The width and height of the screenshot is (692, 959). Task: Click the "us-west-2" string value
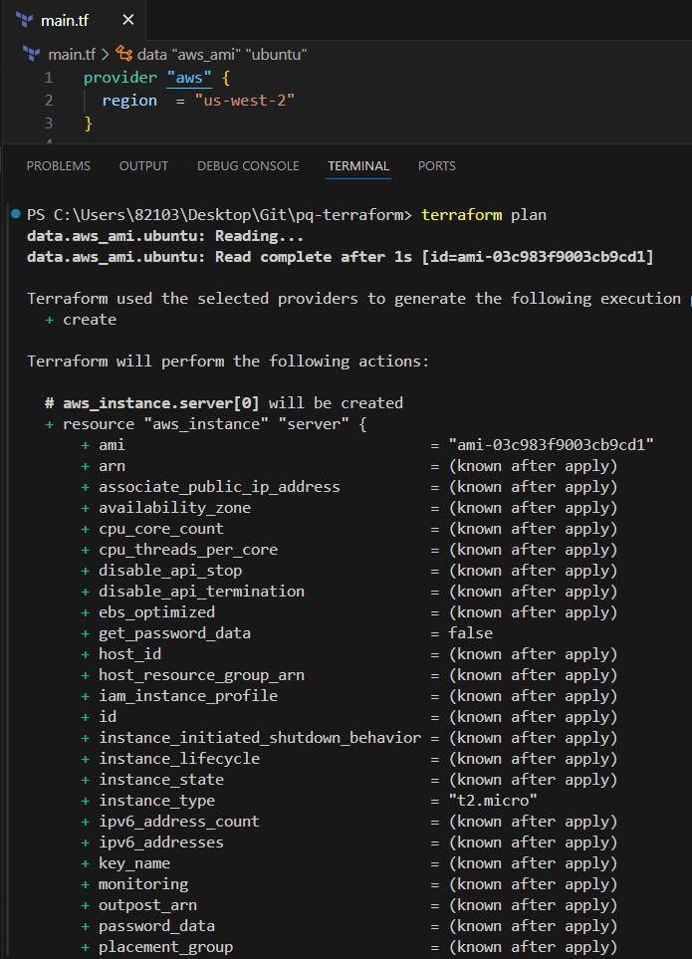coord(245,101)
